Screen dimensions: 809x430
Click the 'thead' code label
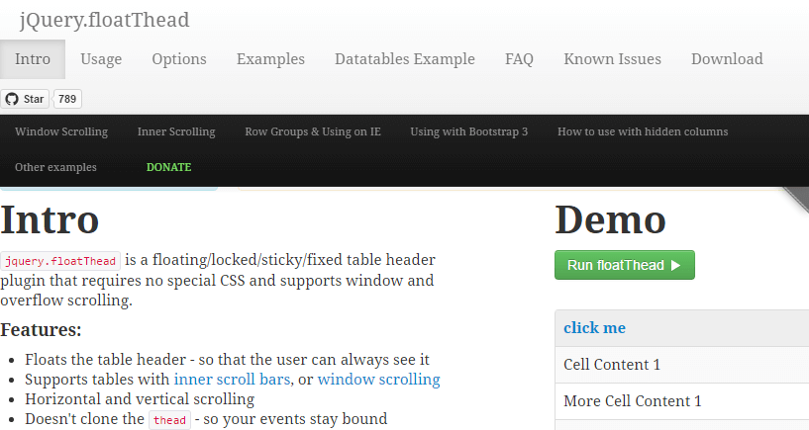click(x=169, y=420)
